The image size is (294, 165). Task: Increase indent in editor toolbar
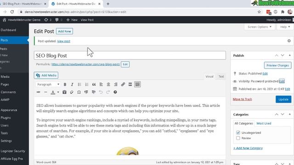click(x=93, y=92)
